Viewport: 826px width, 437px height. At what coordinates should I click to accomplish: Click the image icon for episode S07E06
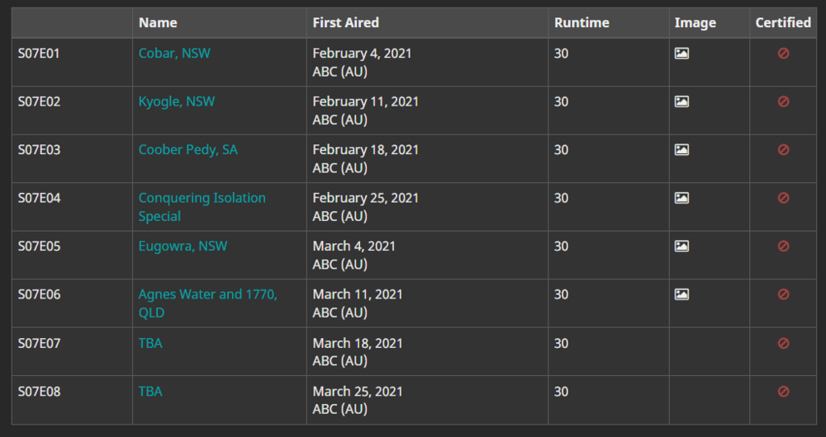click(681, 294)
